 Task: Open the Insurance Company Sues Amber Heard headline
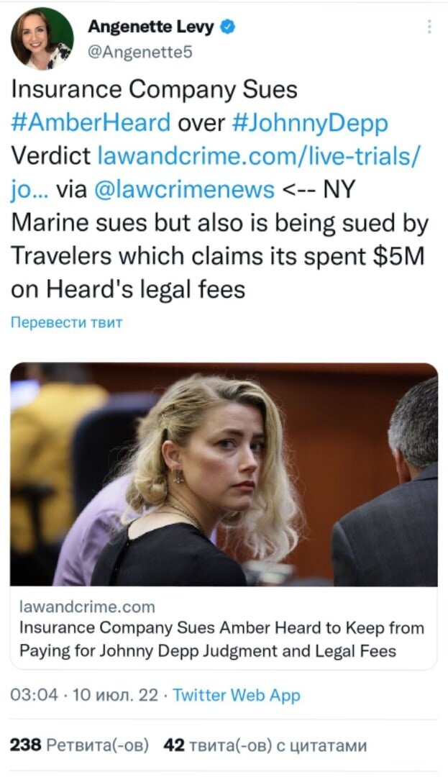[x=221, y=640]
